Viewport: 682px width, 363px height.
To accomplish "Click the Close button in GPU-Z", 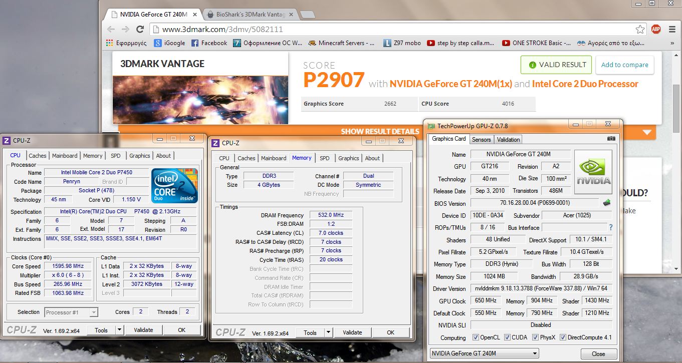I will [598, 353].
